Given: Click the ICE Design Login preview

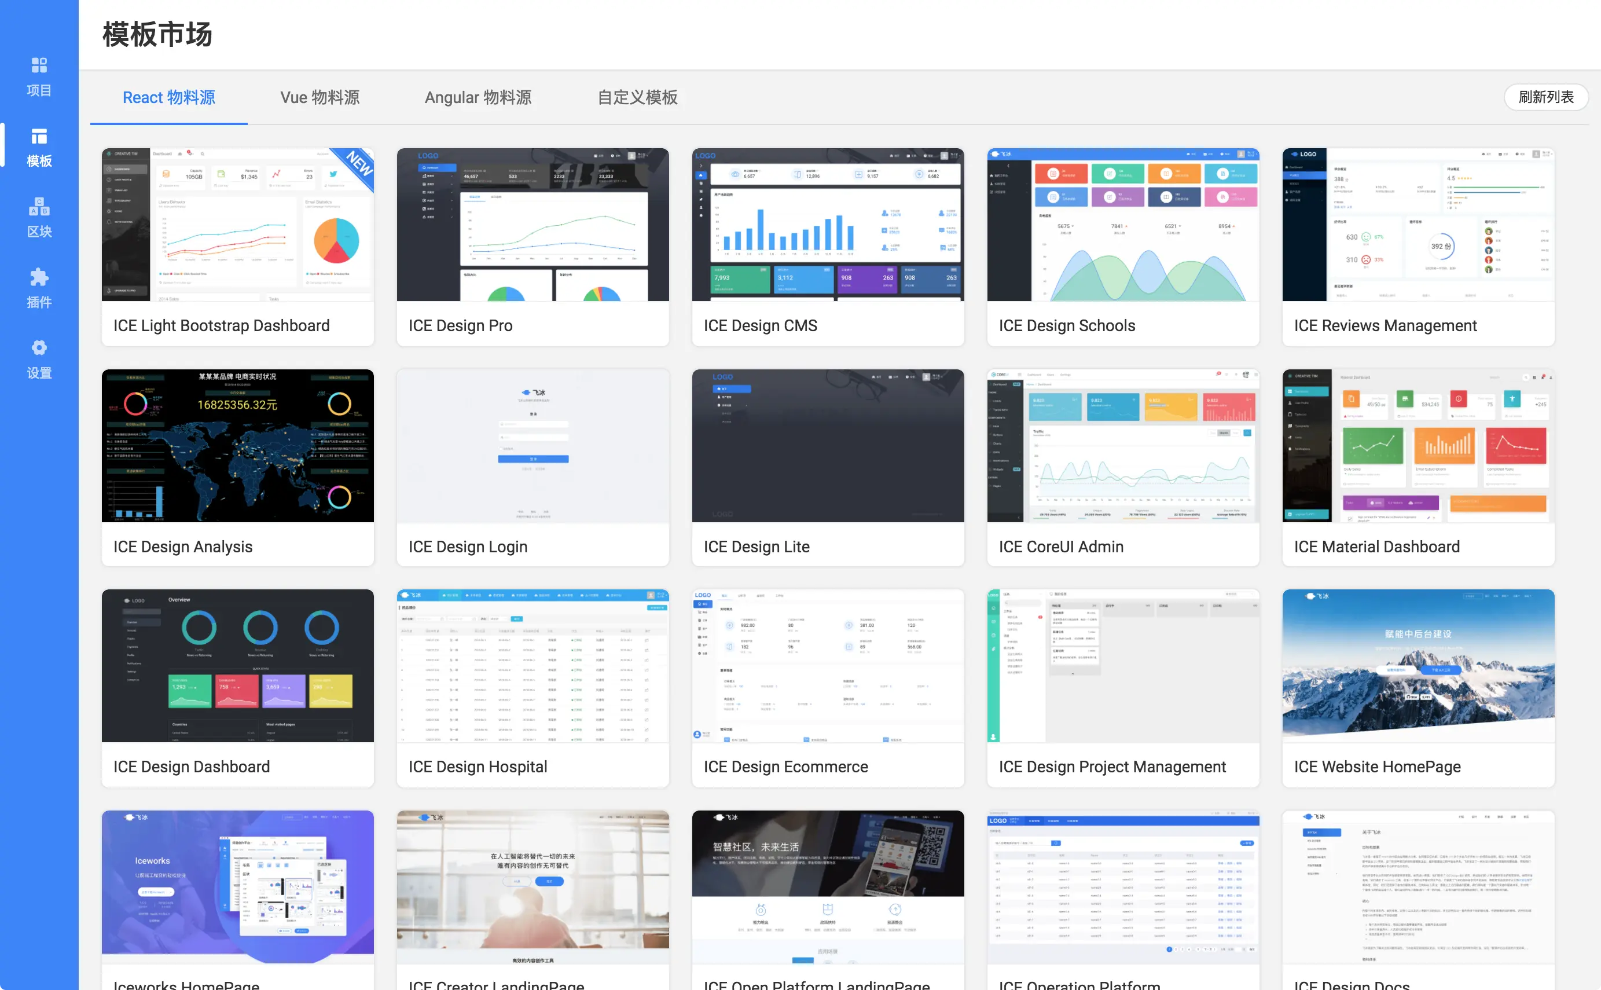Looking at the screenshot, I should click(x=532, y=446).
